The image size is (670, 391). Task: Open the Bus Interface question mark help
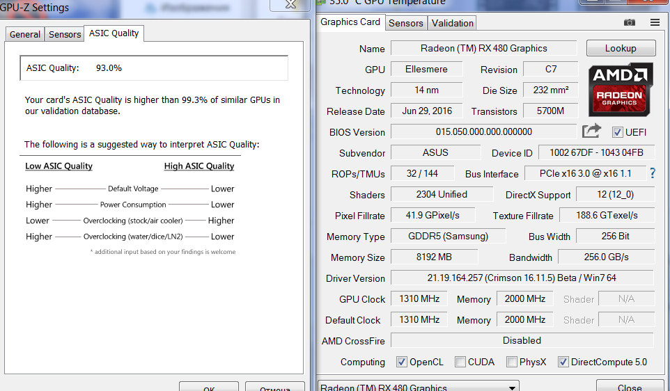pos(653,173)
